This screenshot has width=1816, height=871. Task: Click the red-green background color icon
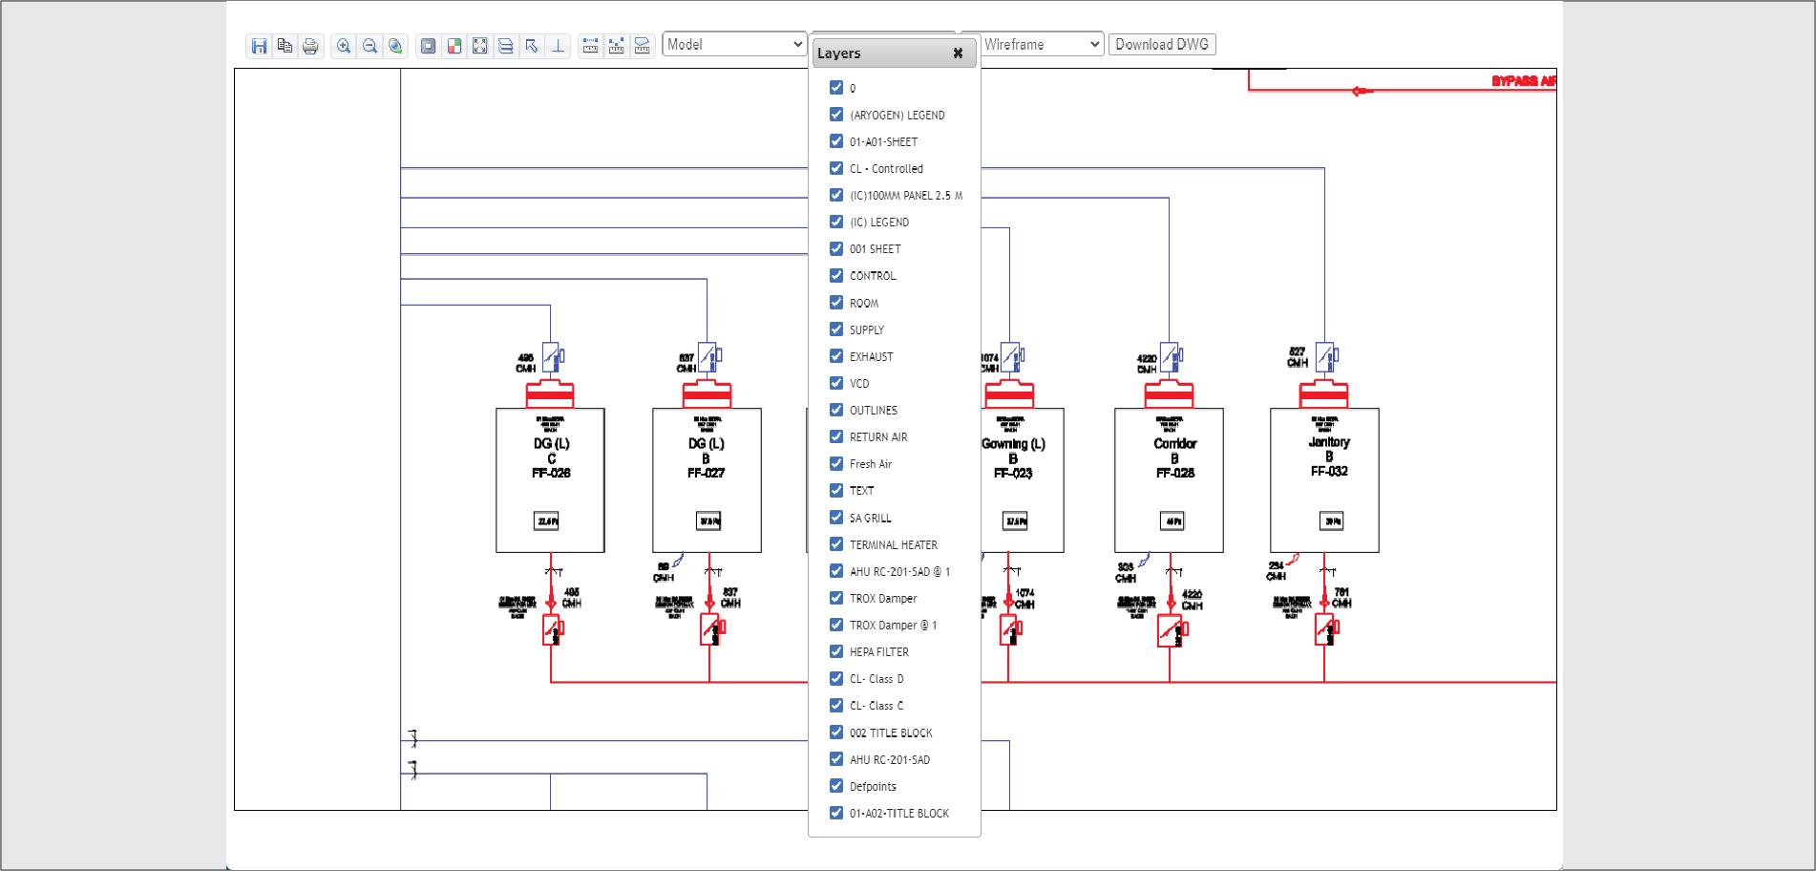(454, 46)
